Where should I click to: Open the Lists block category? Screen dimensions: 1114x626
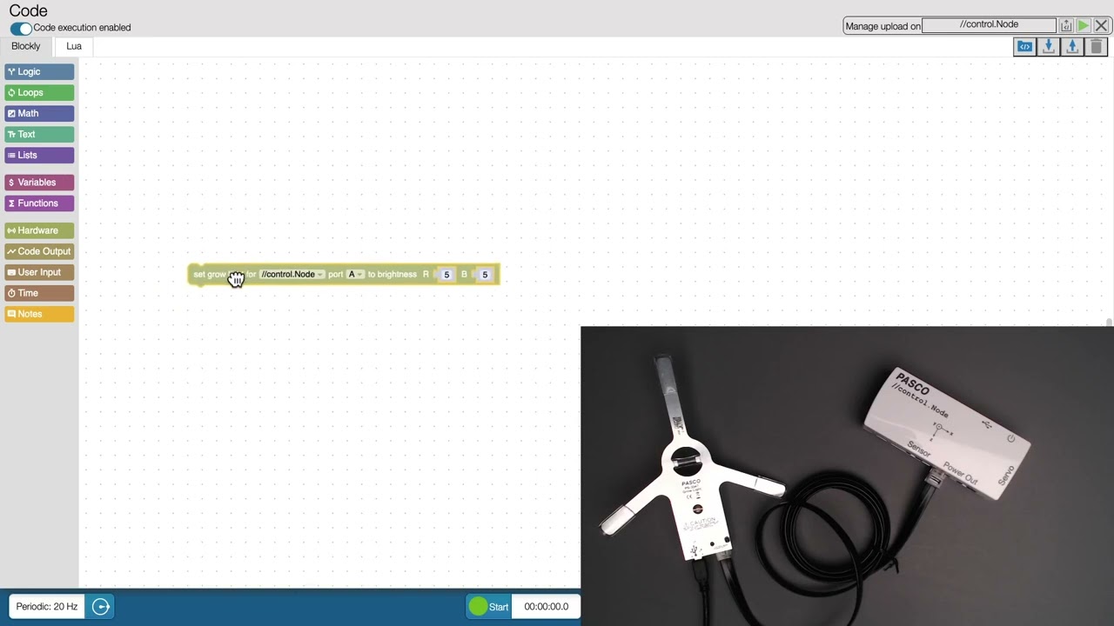pyautogui.click(x=39, y=156)
